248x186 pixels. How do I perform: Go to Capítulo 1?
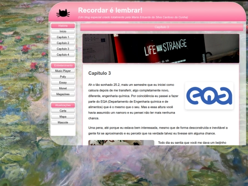[63, 37]
